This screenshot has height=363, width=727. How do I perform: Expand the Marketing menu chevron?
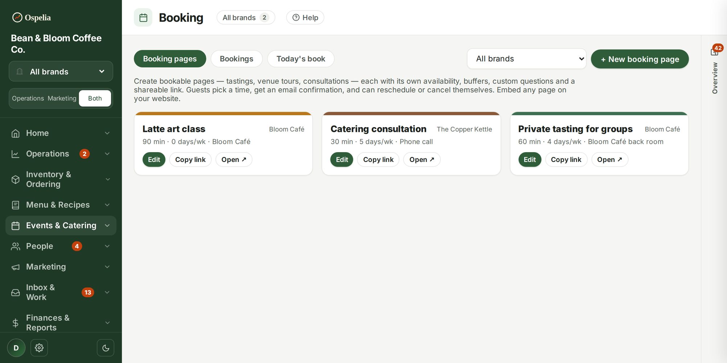point(107,267)
